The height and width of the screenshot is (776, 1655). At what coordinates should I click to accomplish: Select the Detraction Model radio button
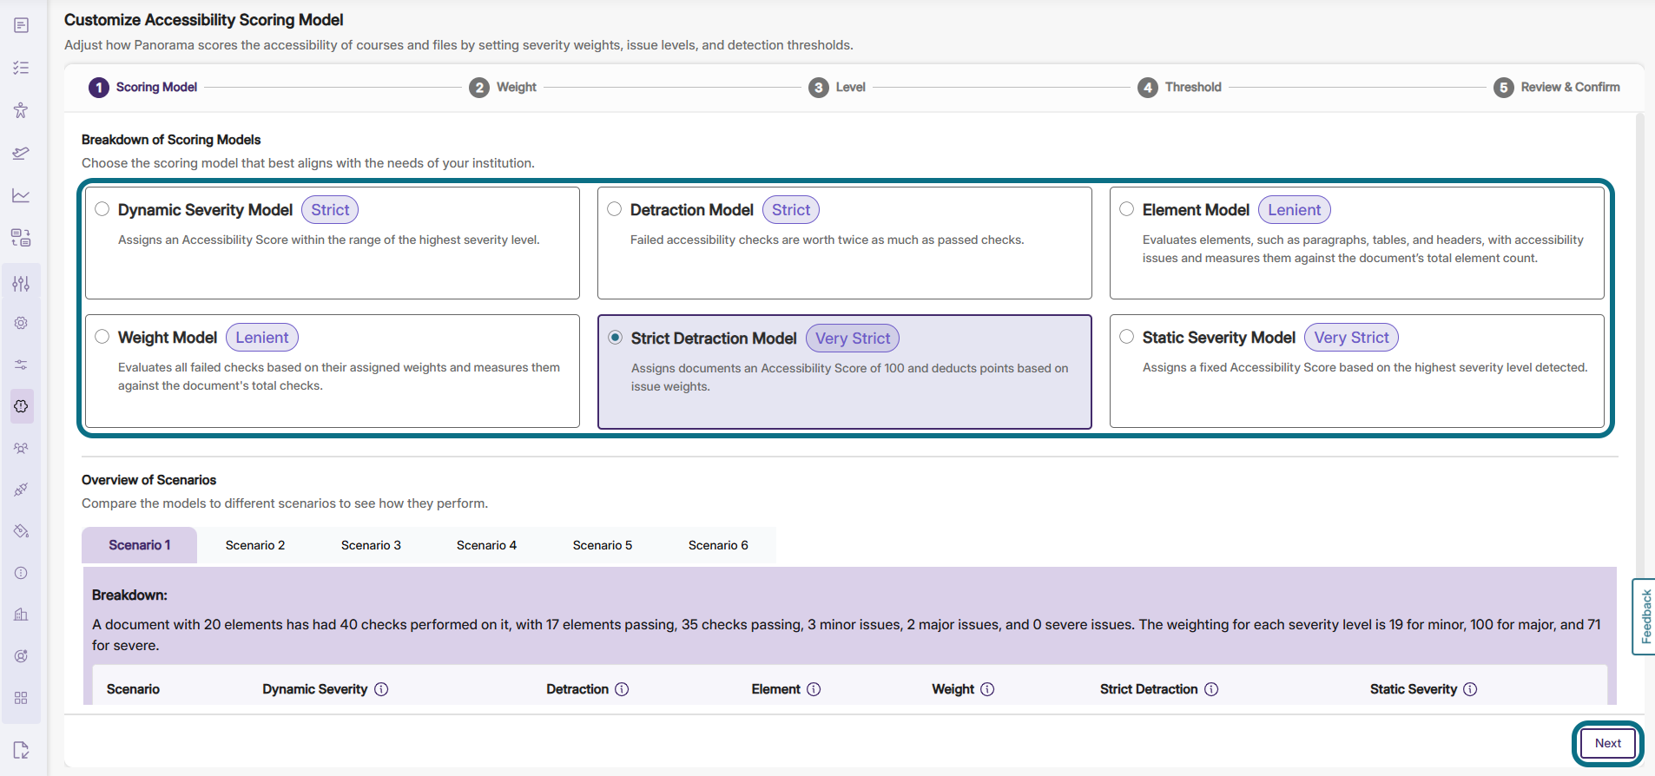point(615,209)
